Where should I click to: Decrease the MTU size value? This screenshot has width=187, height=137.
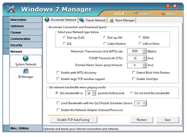point(144,53)
